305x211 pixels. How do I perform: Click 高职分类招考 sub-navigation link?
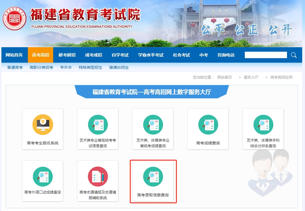(x=41, y=67)
